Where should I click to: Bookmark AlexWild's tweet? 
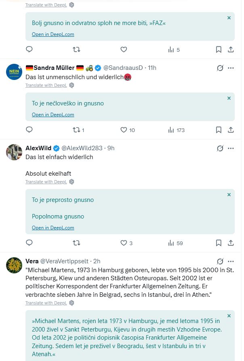219,243
